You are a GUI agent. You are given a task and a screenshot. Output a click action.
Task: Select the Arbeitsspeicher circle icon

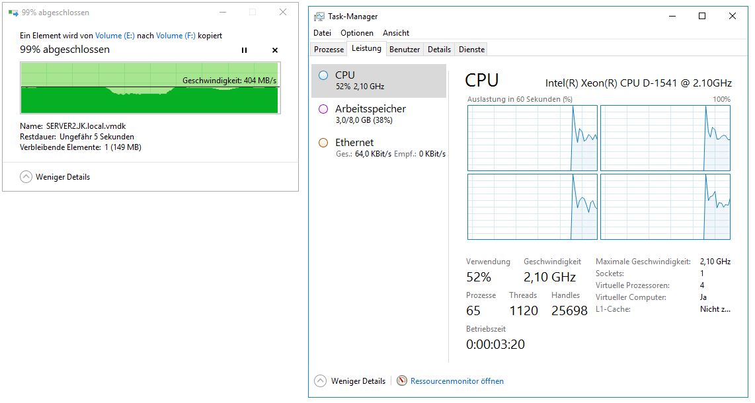tap(323, 109)
